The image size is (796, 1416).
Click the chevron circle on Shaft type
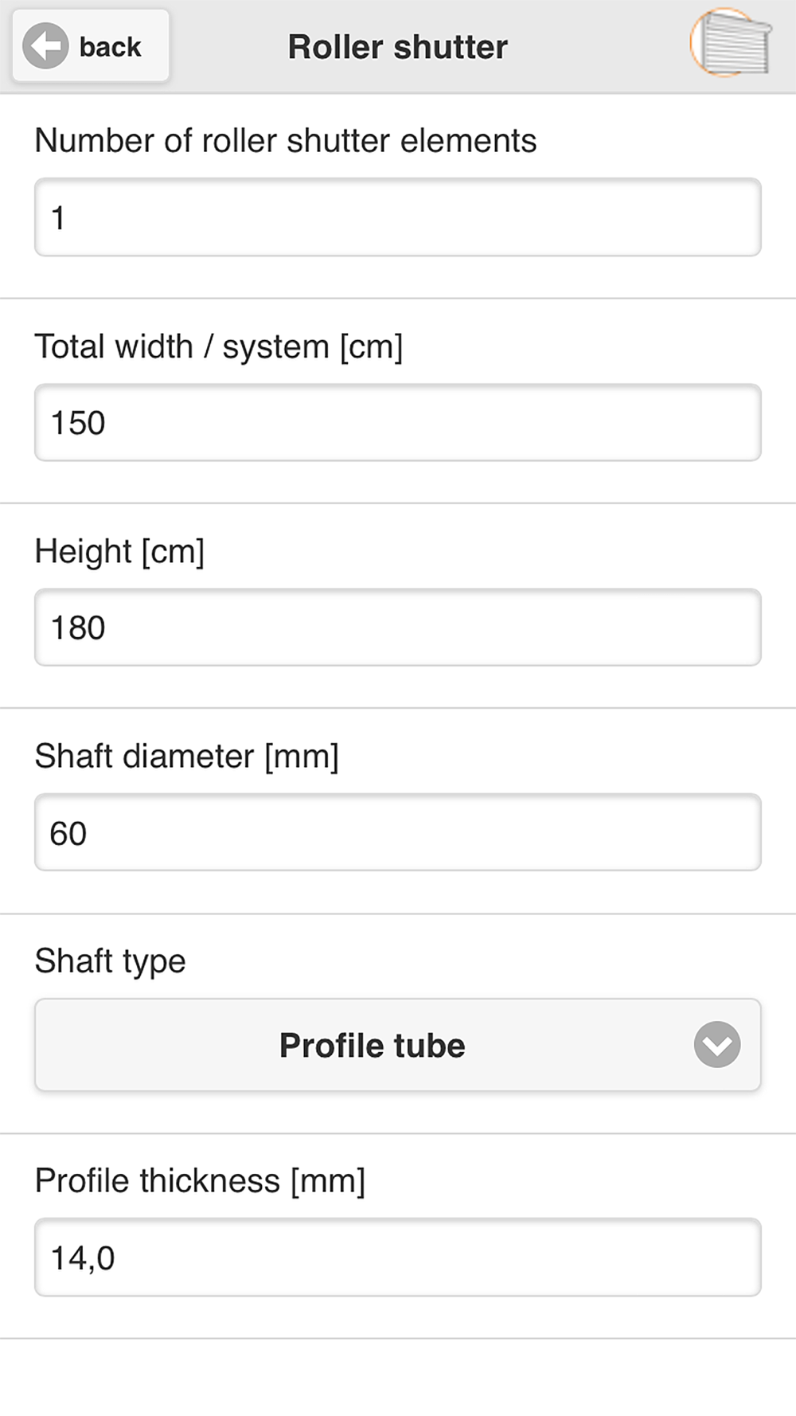pos(717,1044)
